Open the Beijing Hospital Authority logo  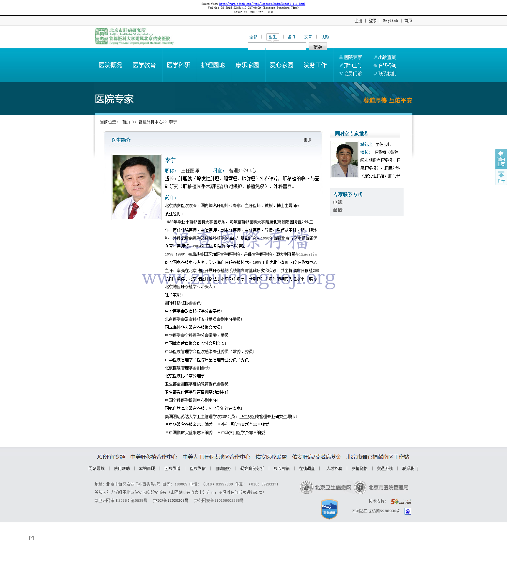[381, 487]
